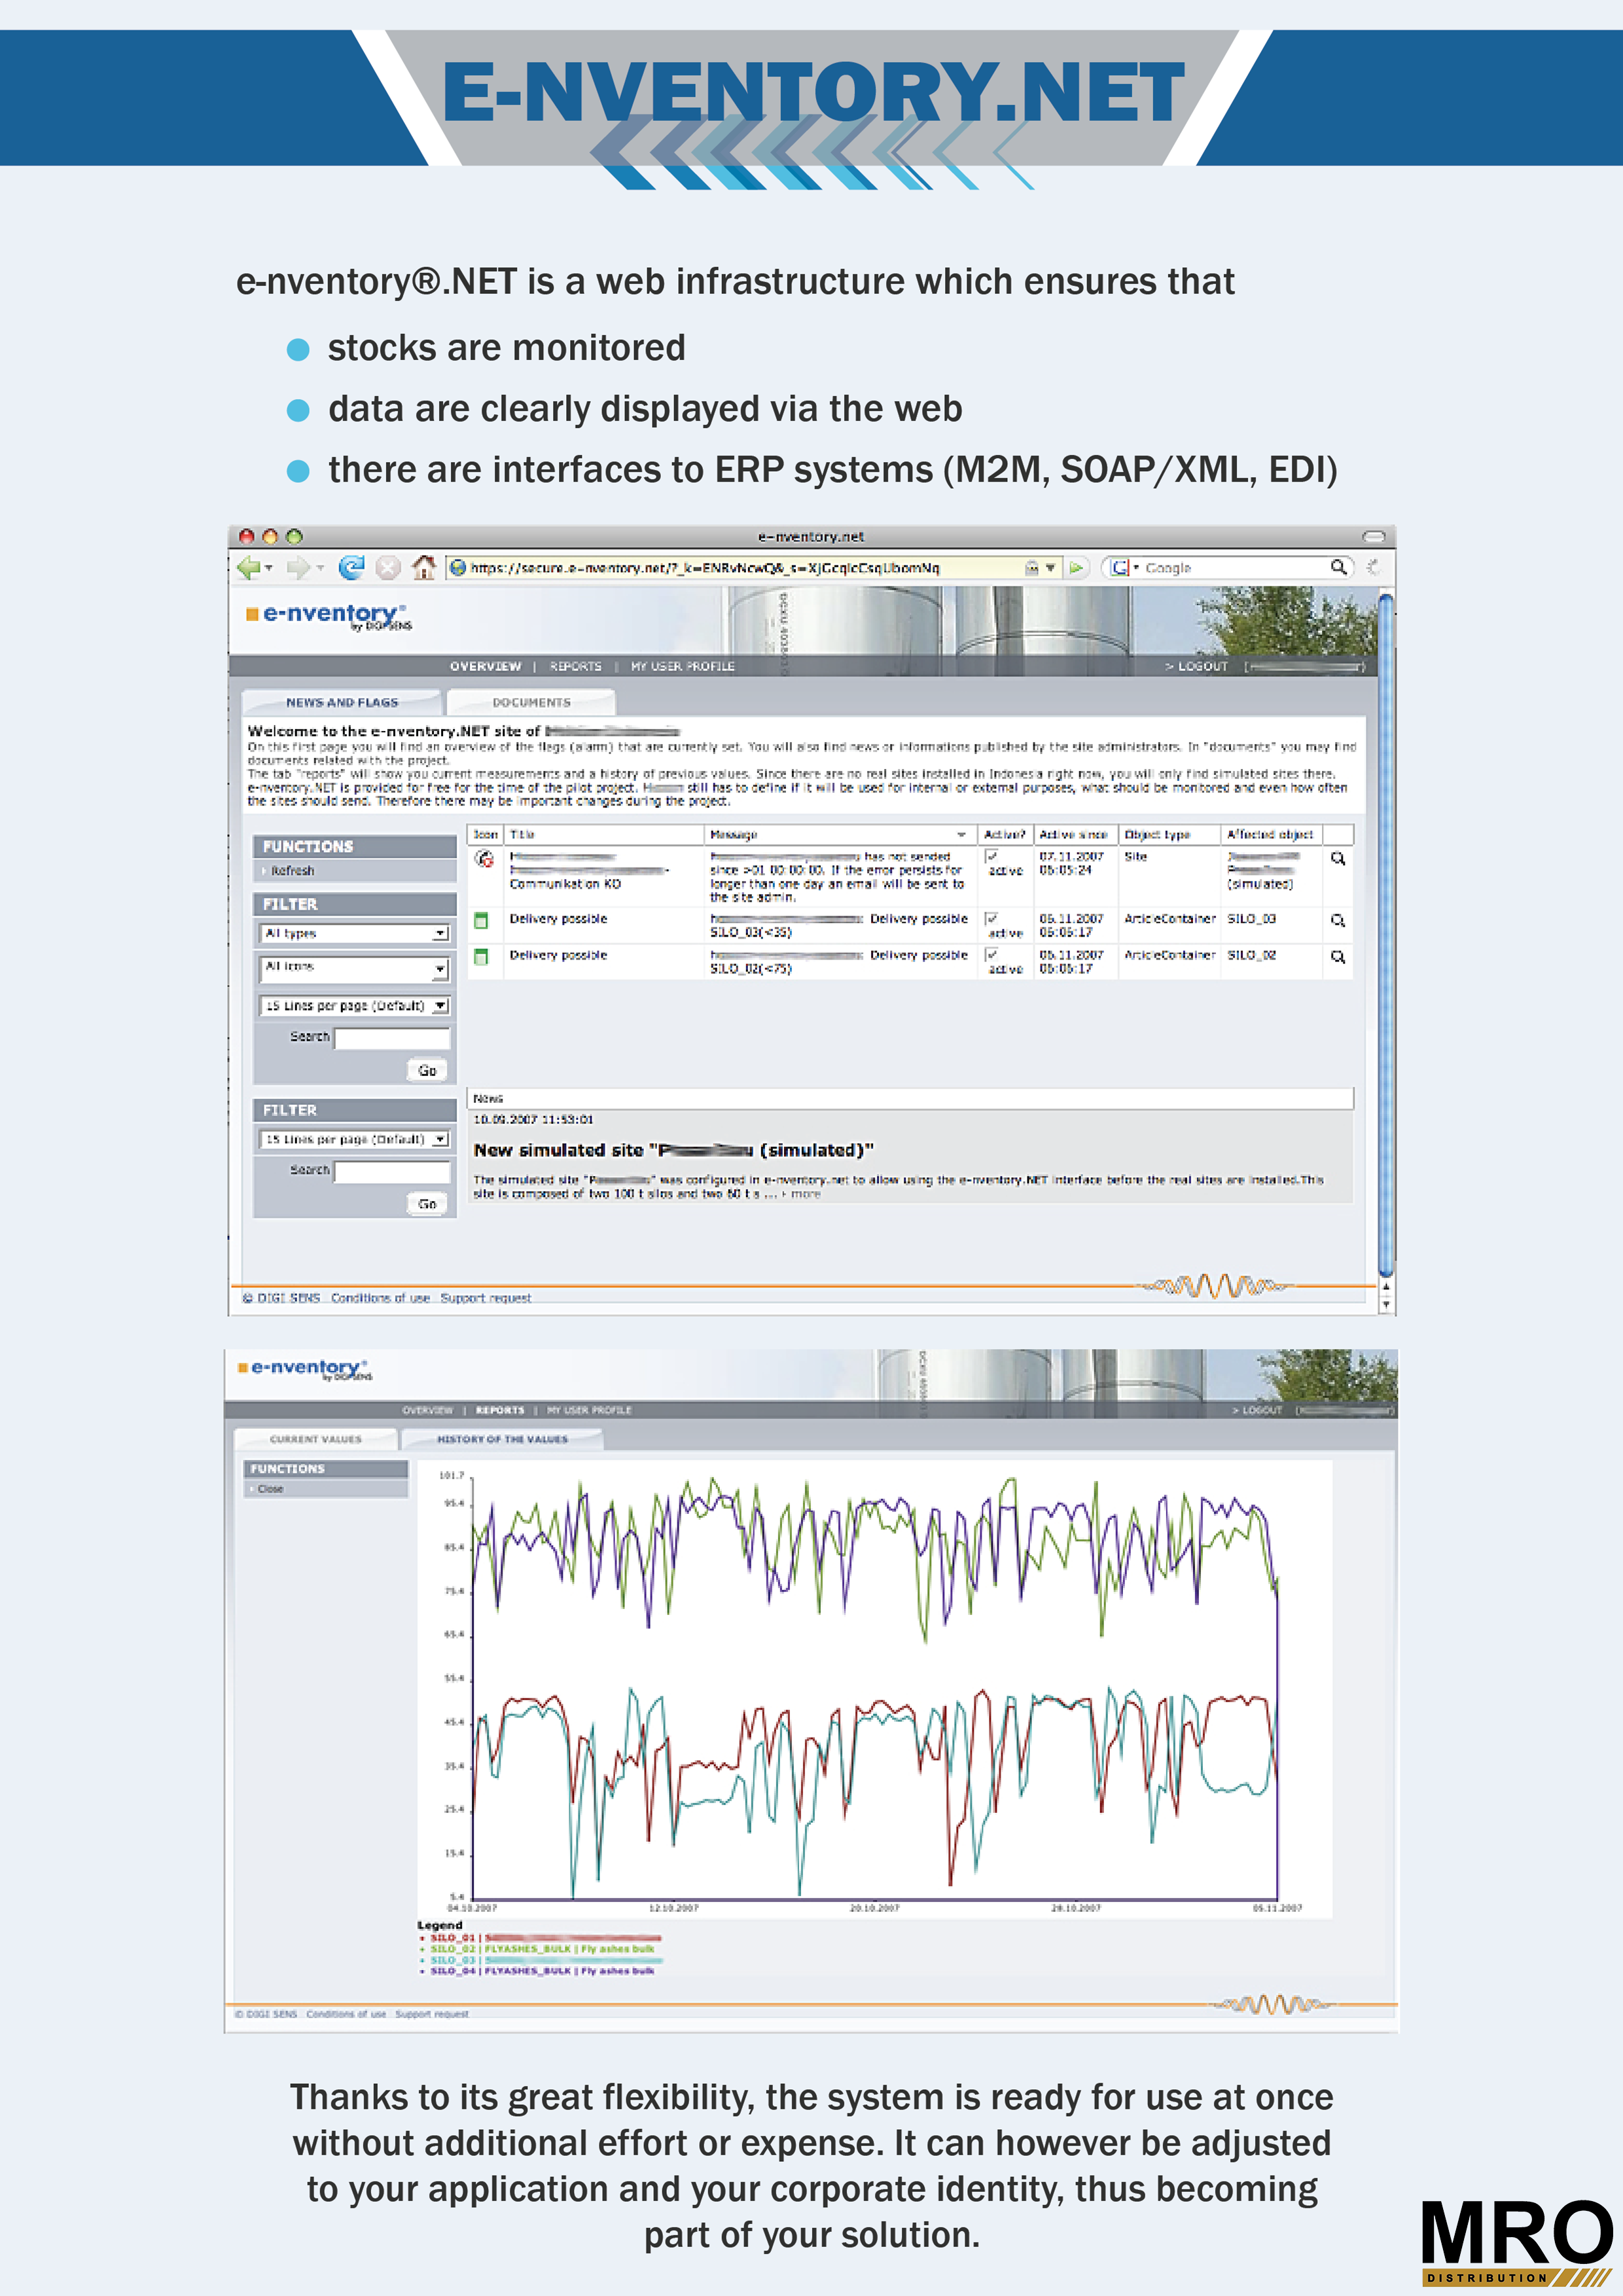Screen dimensions: 1623x2296
Task: Click Search field in the second Filter panel
Action: [392, 1171]
